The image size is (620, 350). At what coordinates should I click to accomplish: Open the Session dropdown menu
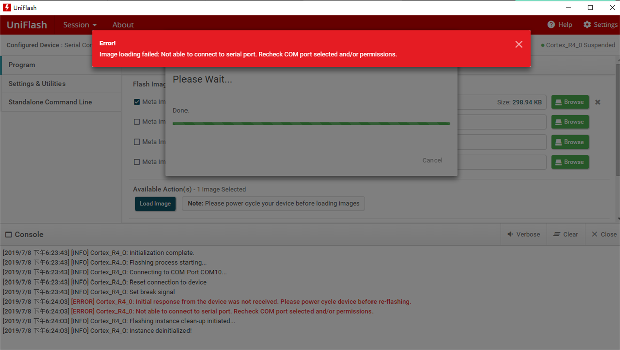[80, 25]
